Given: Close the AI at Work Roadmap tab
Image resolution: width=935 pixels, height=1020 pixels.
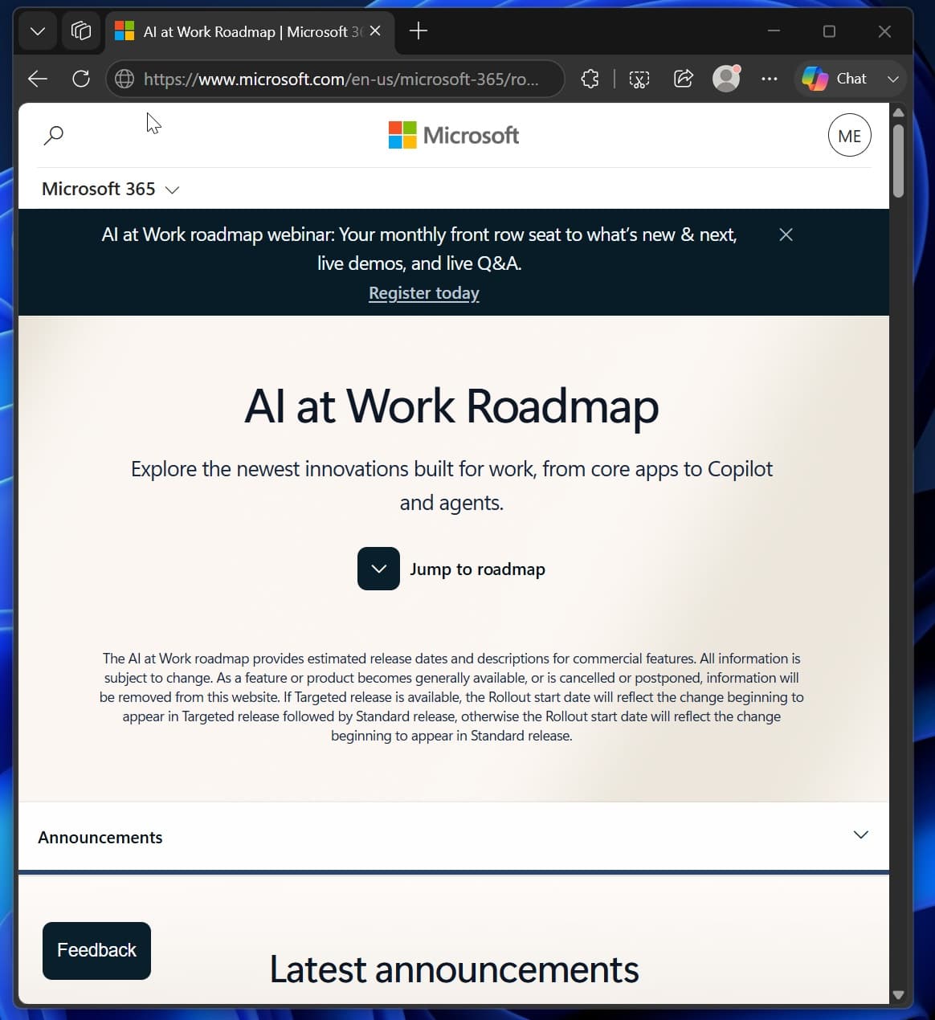Looking at the screenshot, I should tap(375, 31).
